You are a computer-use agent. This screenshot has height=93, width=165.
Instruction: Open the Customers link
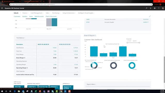point(17,17)
